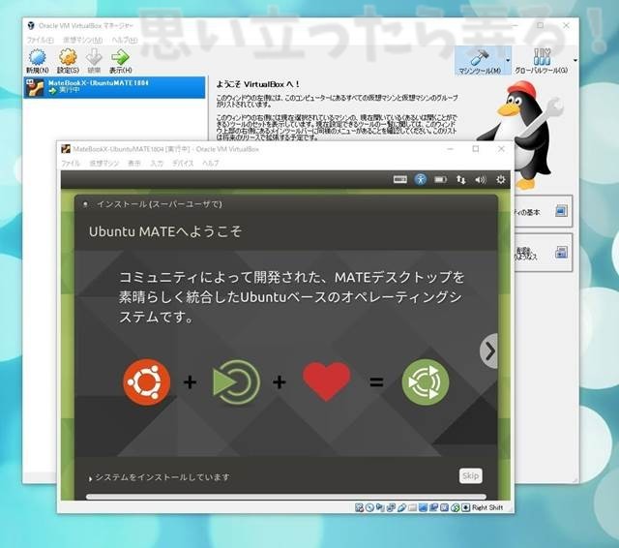The height and width of the screenshot is (548, 619).
Task: Click the installation progress bar
Action: pyautogui.click(x=286, y=497)
